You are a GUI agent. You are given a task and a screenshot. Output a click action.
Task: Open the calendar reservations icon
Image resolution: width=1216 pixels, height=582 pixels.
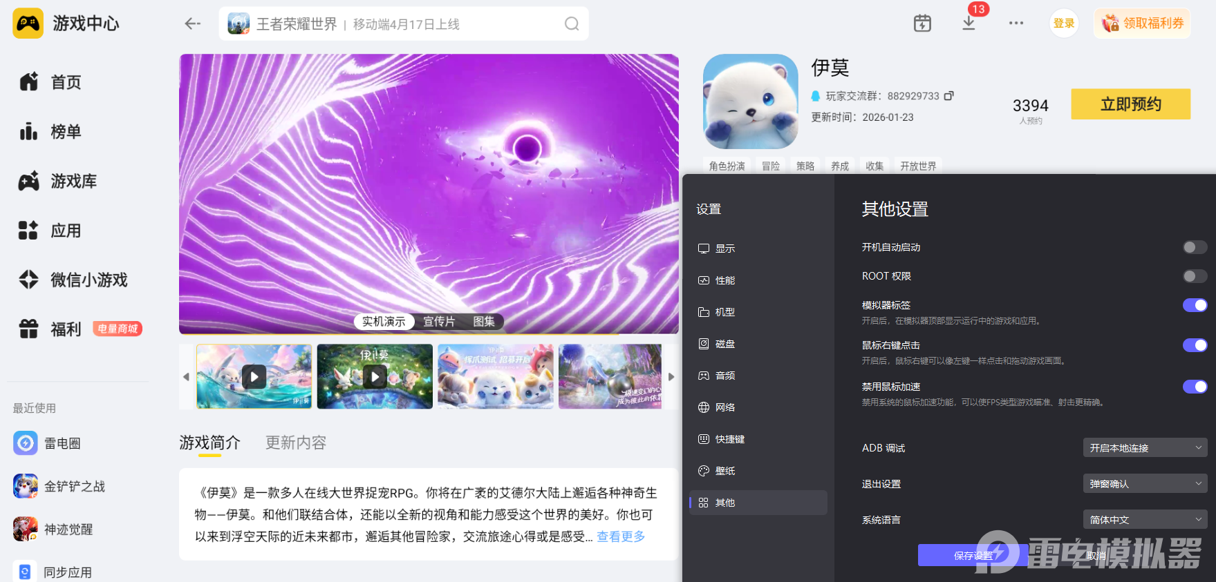coord(922,23)
